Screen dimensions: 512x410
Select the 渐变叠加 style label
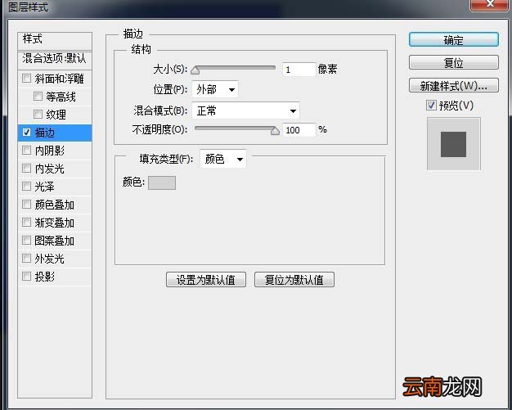(55, 223)
